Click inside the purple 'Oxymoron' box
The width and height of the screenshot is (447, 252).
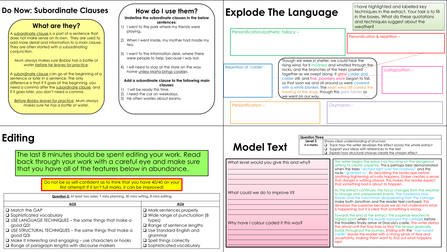point(385,113)
